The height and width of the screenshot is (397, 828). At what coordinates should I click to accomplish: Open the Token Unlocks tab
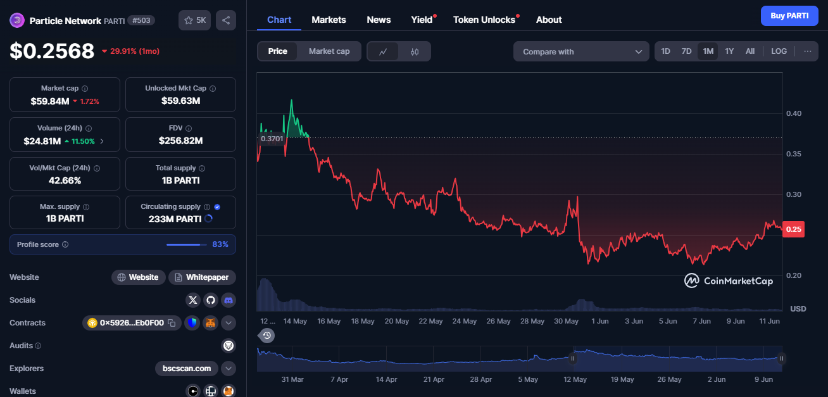(485, 20)
